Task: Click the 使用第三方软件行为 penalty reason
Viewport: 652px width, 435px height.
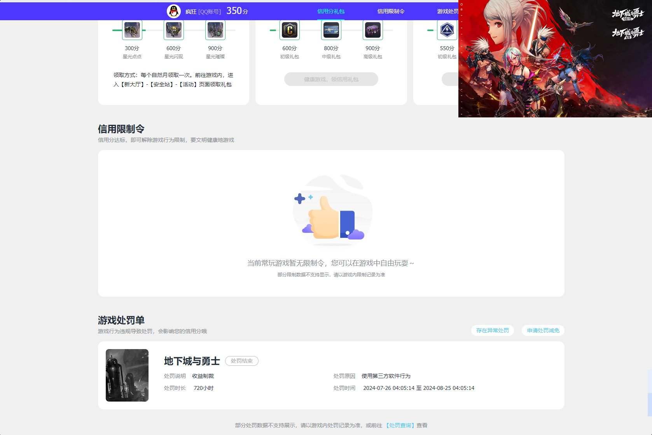Action: (x=386, y=376)
